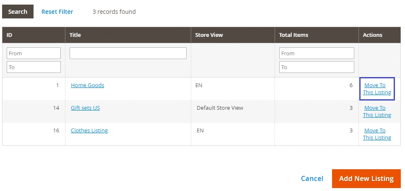Move items to the Clothes Listing row
Image resolution: width=405 pixels, height=191 pixels.
pos(376,134)
